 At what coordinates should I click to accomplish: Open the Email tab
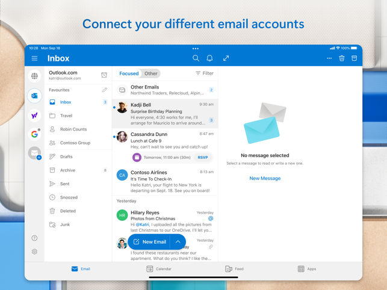pyautogui.click(x=81, y=269)
